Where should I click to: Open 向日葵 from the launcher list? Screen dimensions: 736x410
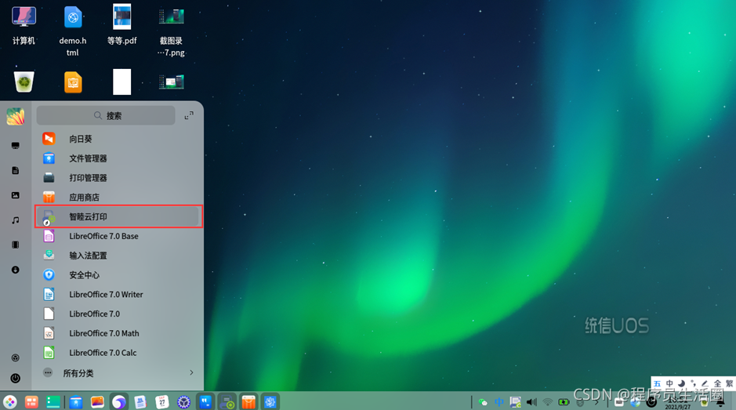click(x=118, y=139)
